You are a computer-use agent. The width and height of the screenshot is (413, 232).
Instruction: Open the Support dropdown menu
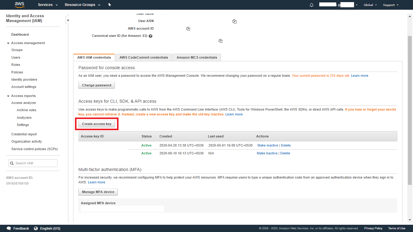391,5
